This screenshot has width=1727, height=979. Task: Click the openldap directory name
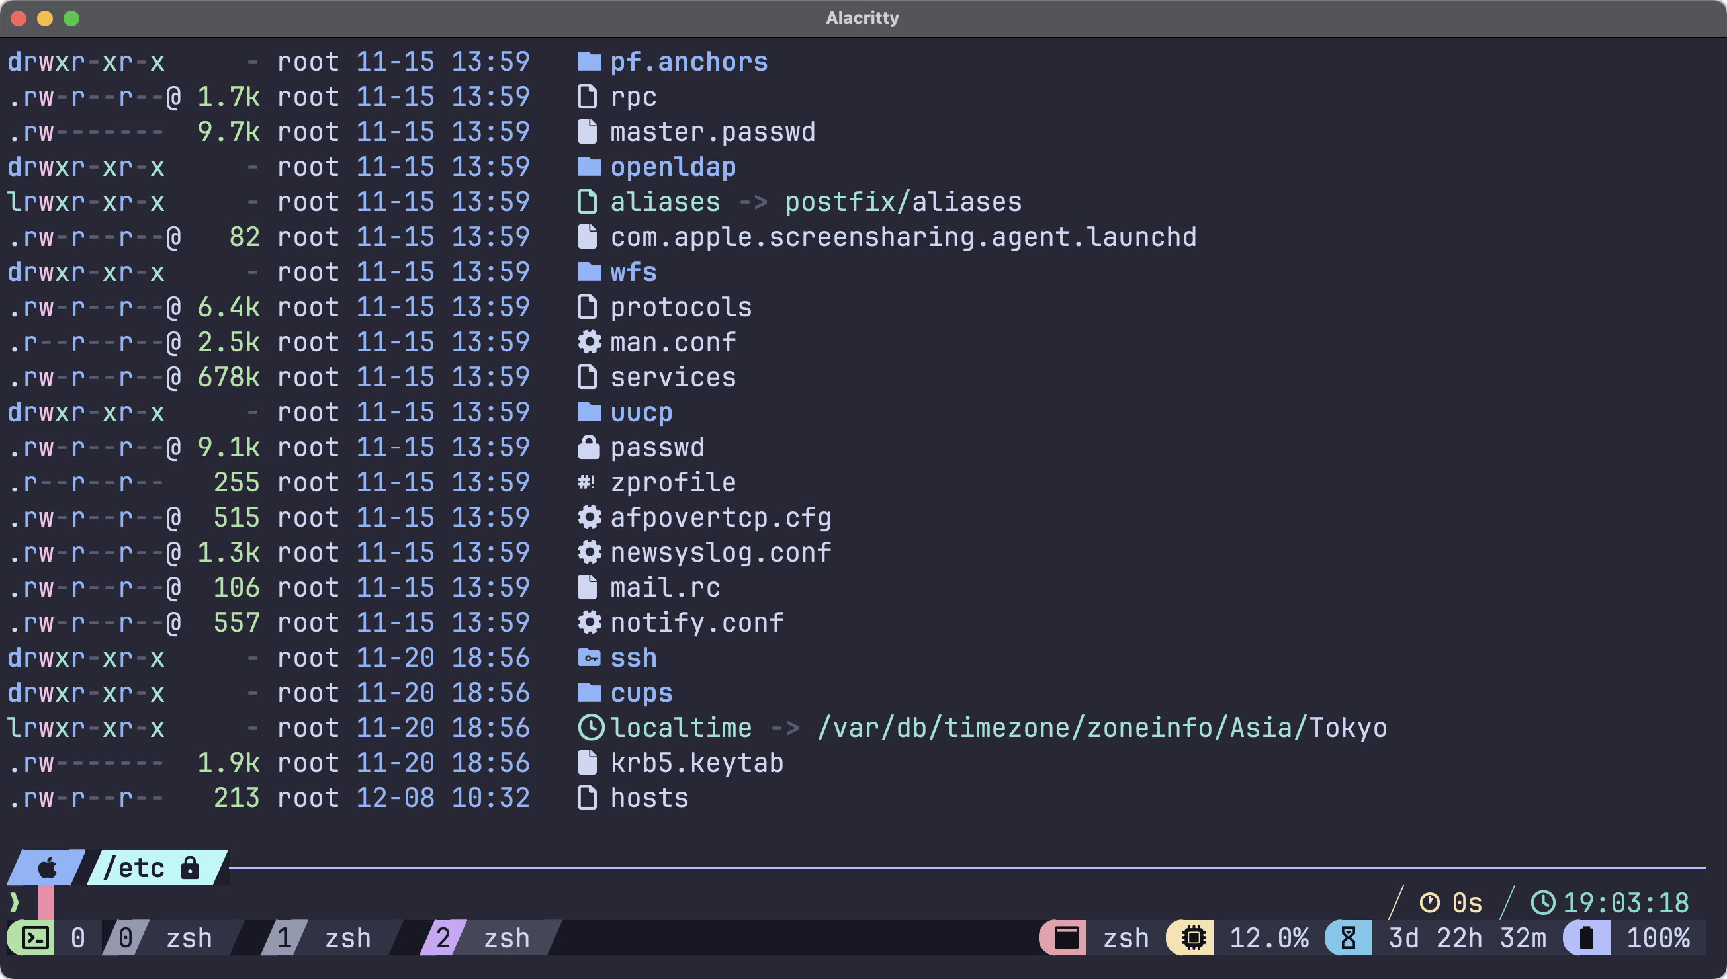672,167
